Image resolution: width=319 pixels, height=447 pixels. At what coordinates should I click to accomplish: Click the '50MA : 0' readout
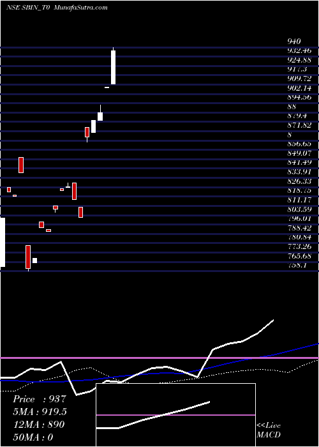[x=33, y=437]
